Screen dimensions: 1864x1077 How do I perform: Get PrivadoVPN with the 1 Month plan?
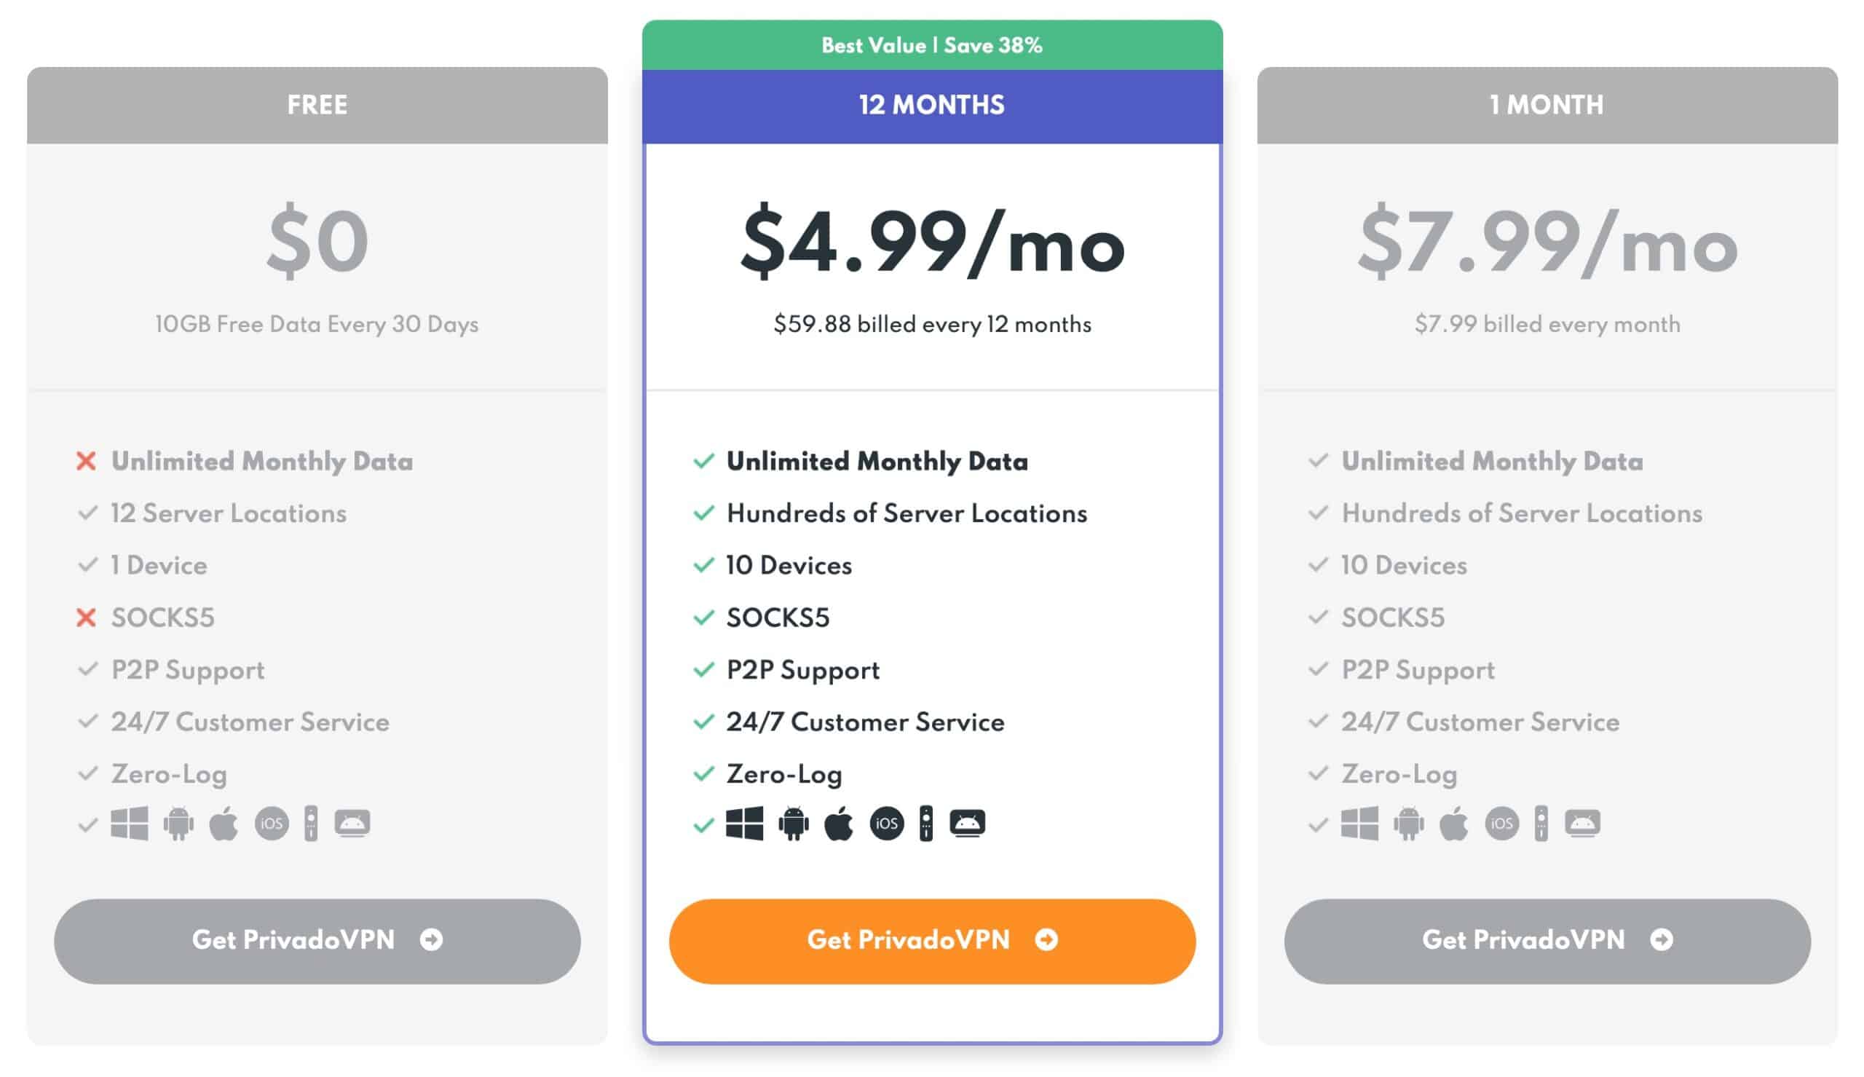[x=1547, y=941]
